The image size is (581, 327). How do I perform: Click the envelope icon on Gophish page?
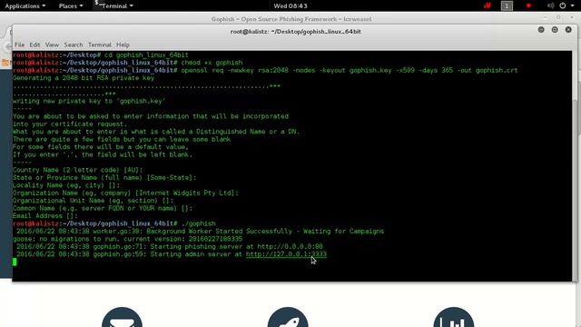point(122,317)
